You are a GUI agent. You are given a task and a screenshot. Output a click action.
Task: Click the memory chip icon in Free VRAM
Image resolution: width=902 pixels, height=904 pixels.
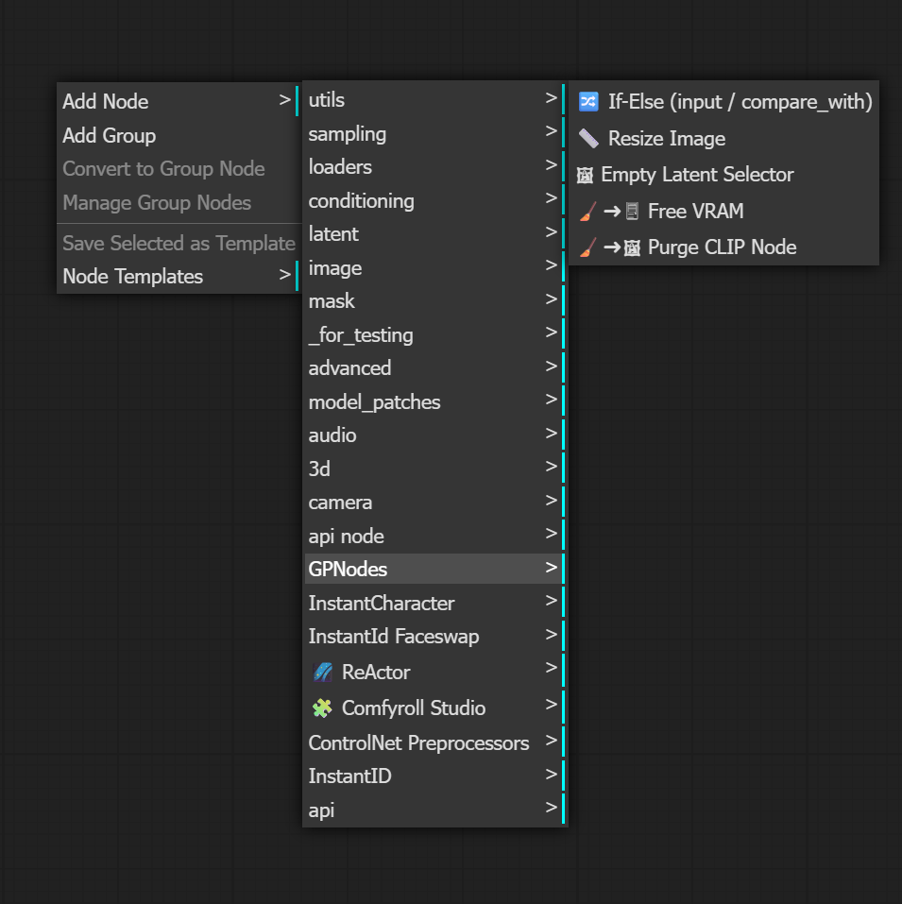click(632, 211)
